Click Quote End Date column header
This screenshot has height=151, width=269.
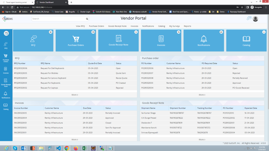[95, 63]
